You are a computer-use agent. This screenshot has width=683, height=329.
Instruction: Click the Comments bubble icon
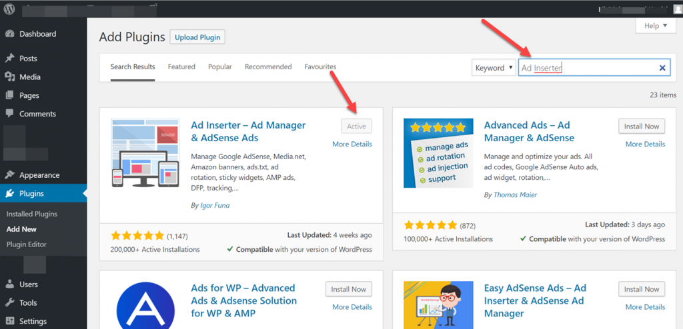[9, 114]
